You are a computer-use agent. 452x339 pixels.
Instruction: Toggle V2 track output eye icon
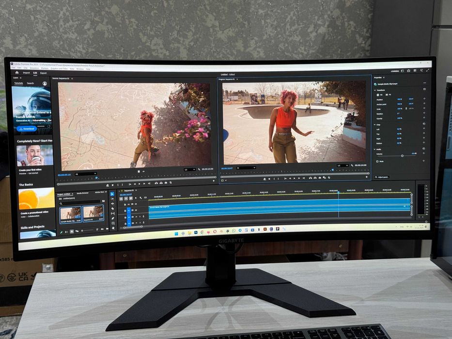[x=136, y=204]
